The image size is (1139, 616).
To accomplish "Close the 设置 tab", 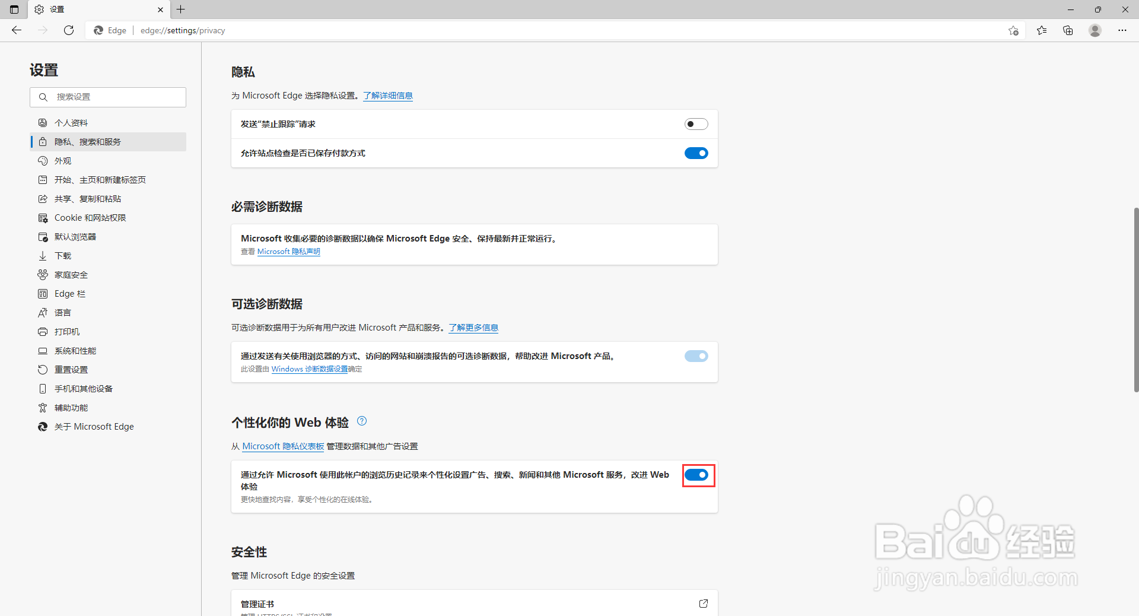I will (x=160, y=9).
